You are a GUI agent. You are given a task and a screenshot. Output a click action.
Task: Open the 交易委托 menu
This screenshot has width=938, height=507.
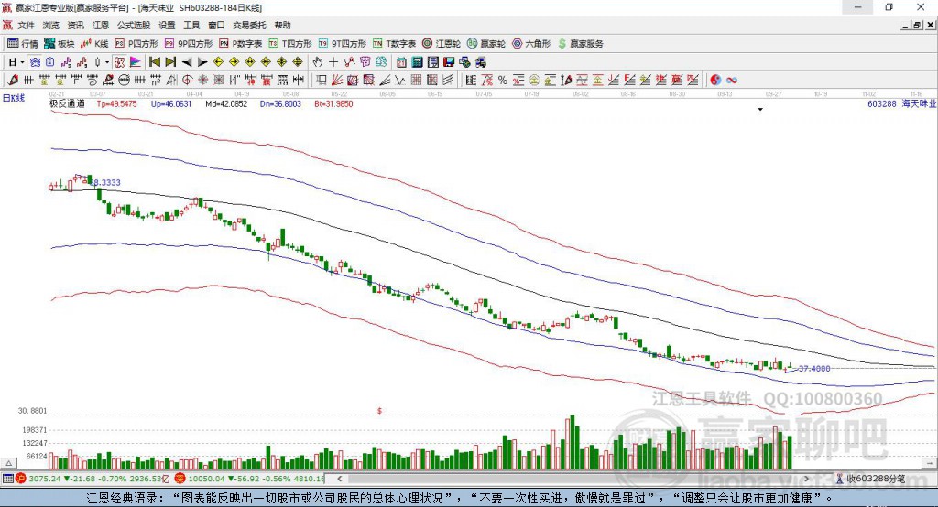249,25
